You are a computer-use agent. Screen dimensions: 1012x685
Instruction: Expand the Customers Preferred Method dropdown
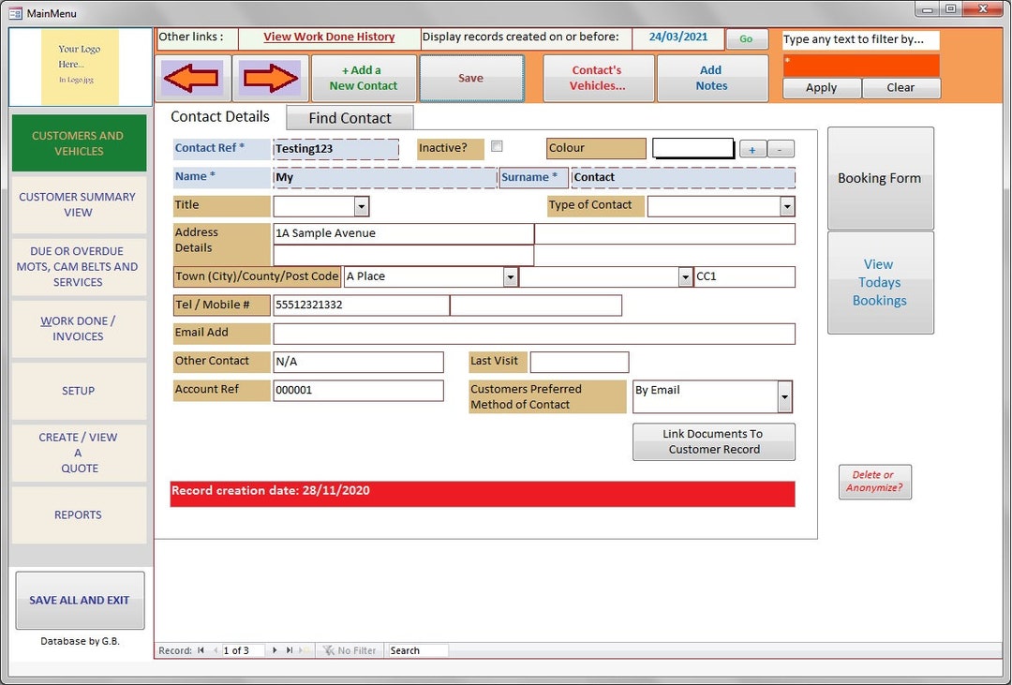tap(783, 396)
